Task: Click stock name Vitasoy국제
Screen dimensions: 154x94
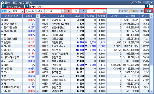Action: pyautogui.click(x=58, y=76)
